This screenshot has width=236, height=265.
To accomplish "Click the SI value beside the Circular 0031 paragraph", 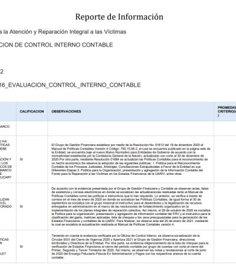I will coord(21,246).
